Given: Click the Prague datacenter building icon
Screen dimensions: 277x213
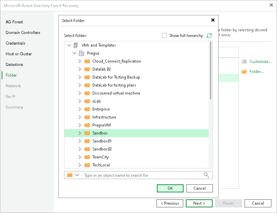Looking at the screenshot, I should coord(81,53).
